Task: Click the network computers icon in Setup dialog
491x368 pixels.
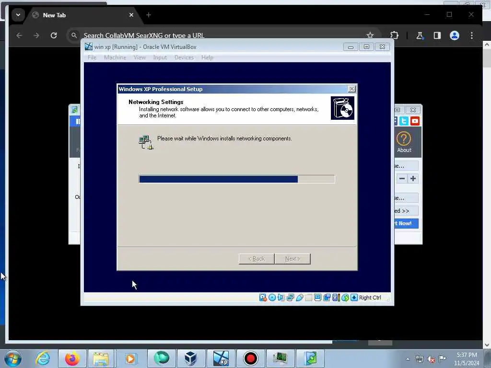Action: tap(146, 142)
